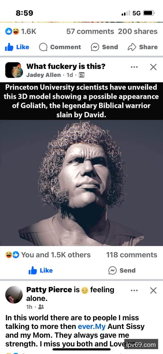163x354 pixels.
Task: View reactions "You and 1.5K others"
Action: coord(48,255)
